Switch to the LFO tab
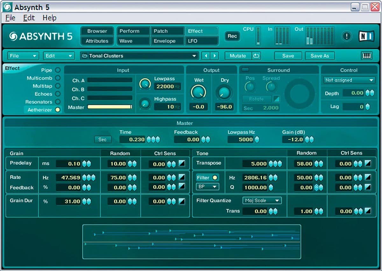This screenshot has width=382, height=271. pyautogui.click(x=202, y=41)
